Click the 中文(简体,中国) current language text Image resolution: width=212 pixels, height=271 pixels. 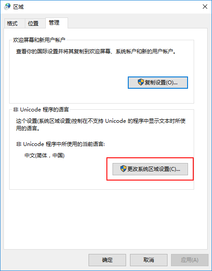44,155
